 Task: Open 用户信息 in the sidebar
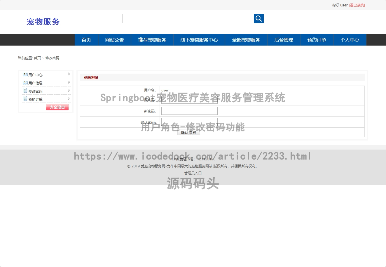point(35,83)
